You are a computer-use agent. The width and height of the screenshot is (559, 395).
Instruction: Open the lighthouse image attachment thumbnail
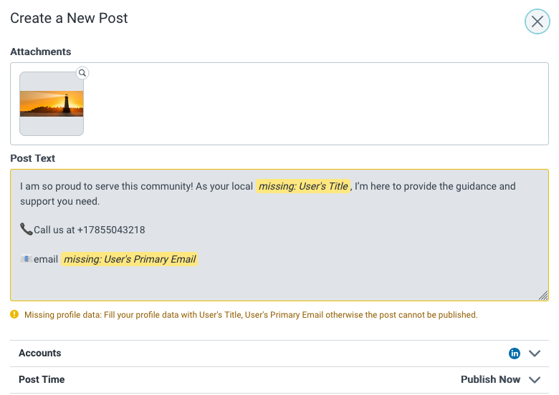coord(52,104)
